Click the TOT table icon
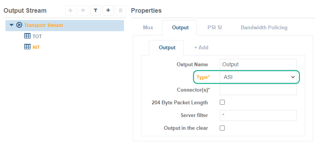This screenshot has width=317, height=144. click(27, 36)
